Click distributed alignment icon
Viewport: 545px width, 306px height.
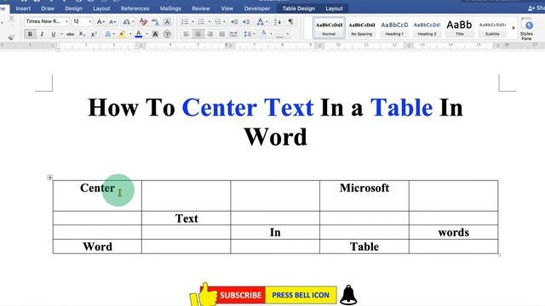(x=233, y=34)
